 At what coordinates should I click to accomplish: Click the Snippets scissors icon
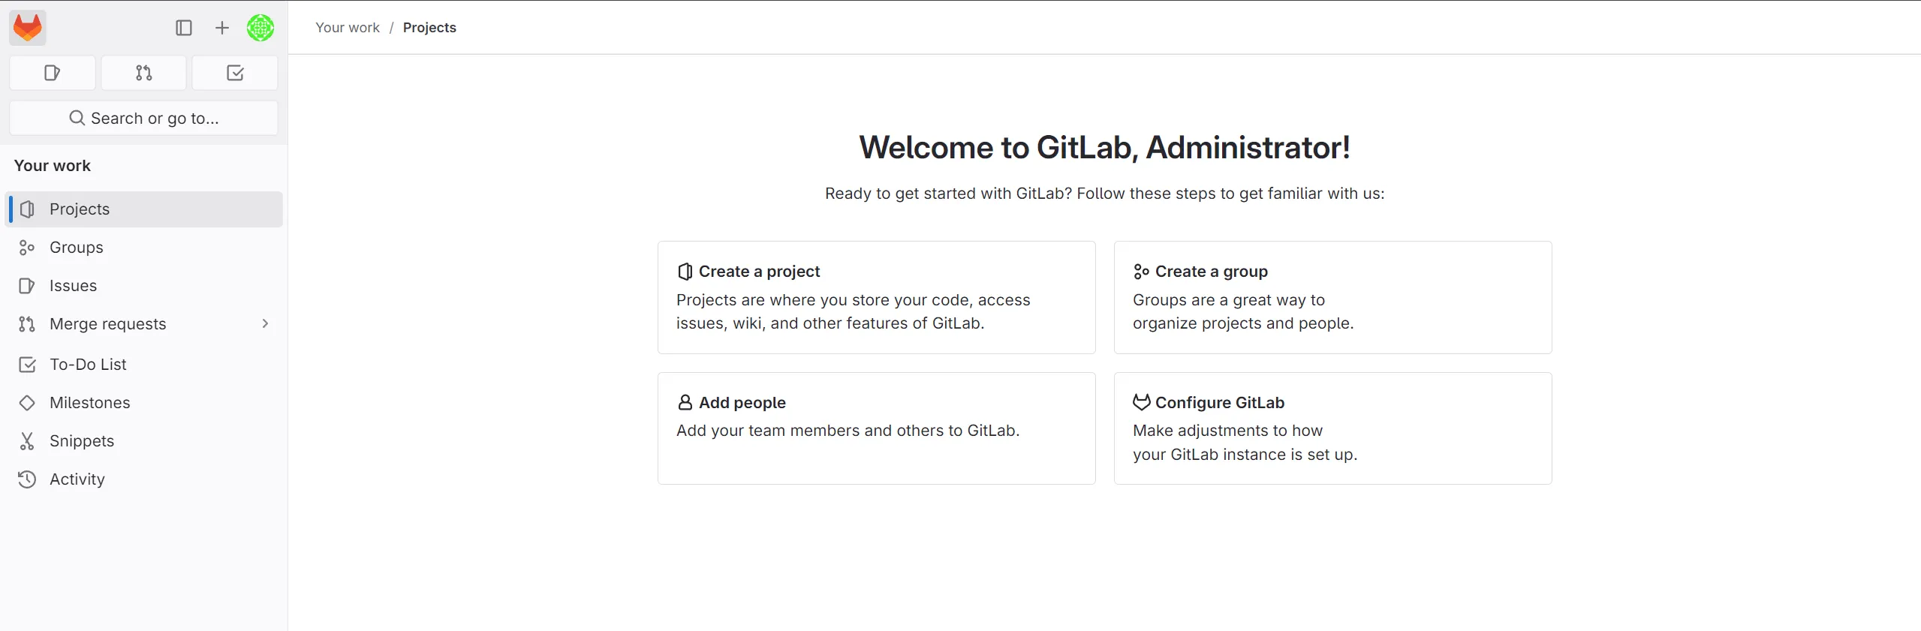coord(27,441)
